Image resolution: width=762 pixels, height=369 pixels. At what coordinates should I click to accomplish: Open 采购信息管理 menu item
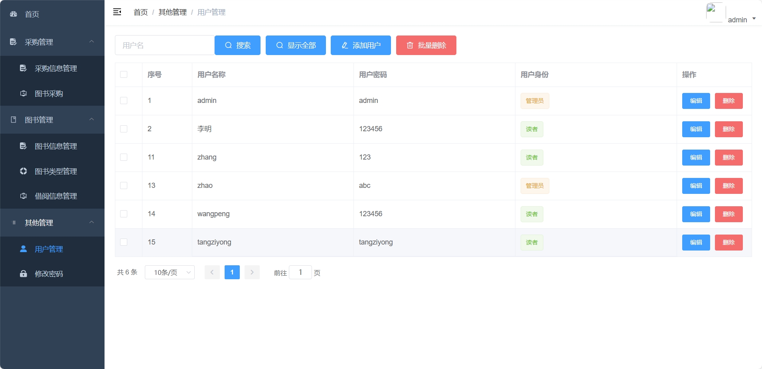(52, 68)
